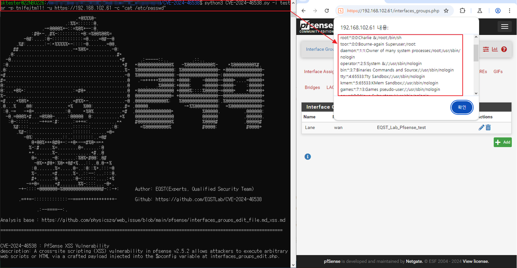Open the browser extensions puzzle icon

tap(463, 11)
